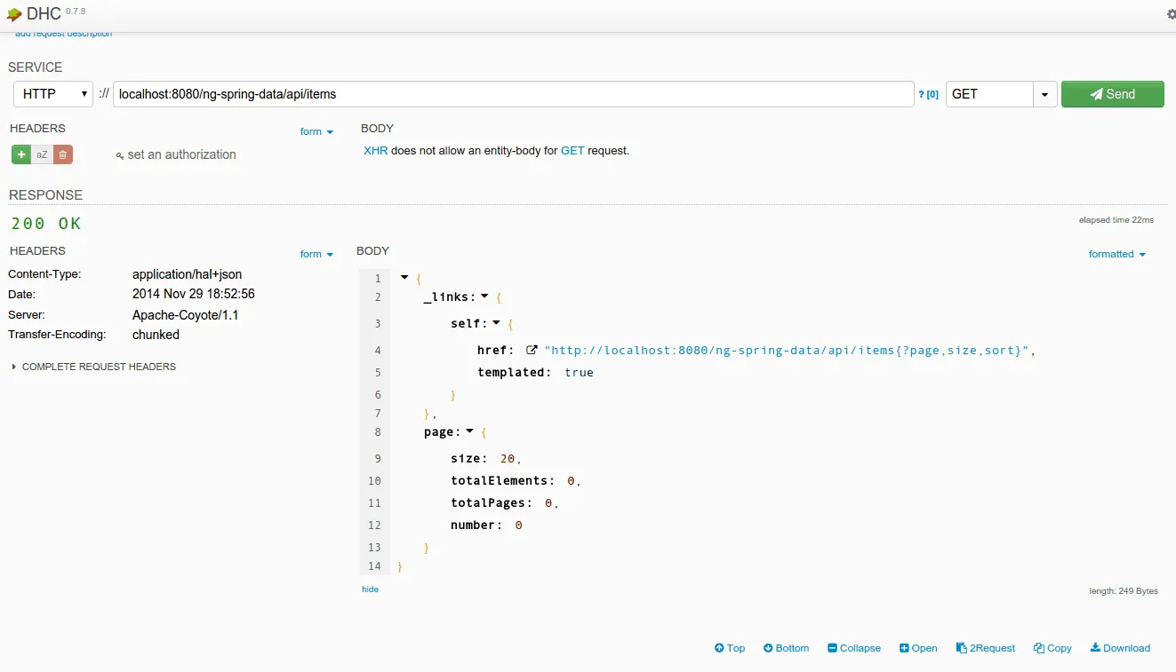The height and width of the screenshot is (672, 1176).
Task: Download the response body
Action: click(x=1120, y=648)
